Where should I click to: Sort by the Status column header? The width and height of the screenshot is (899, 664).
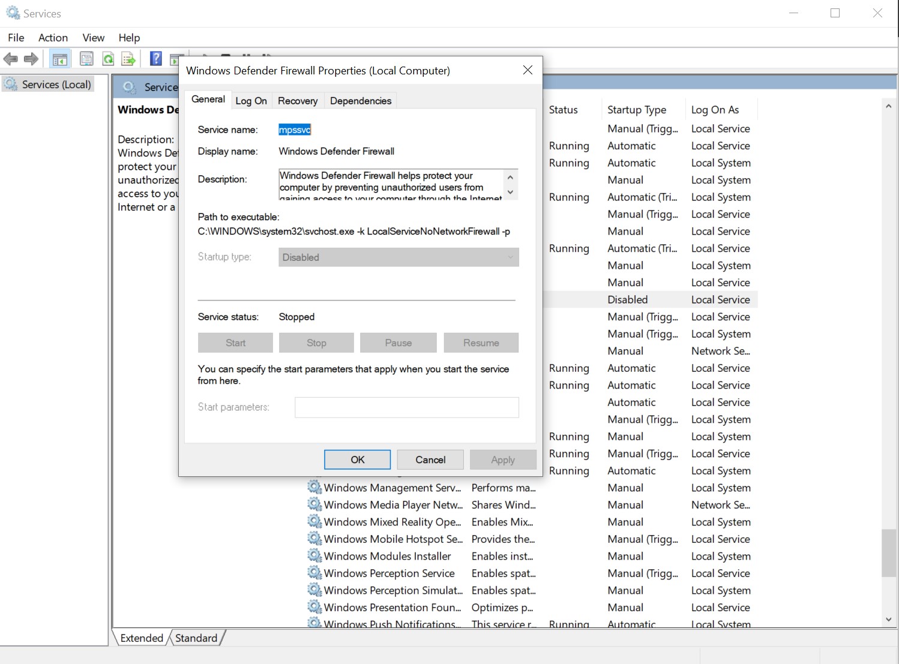564,110
